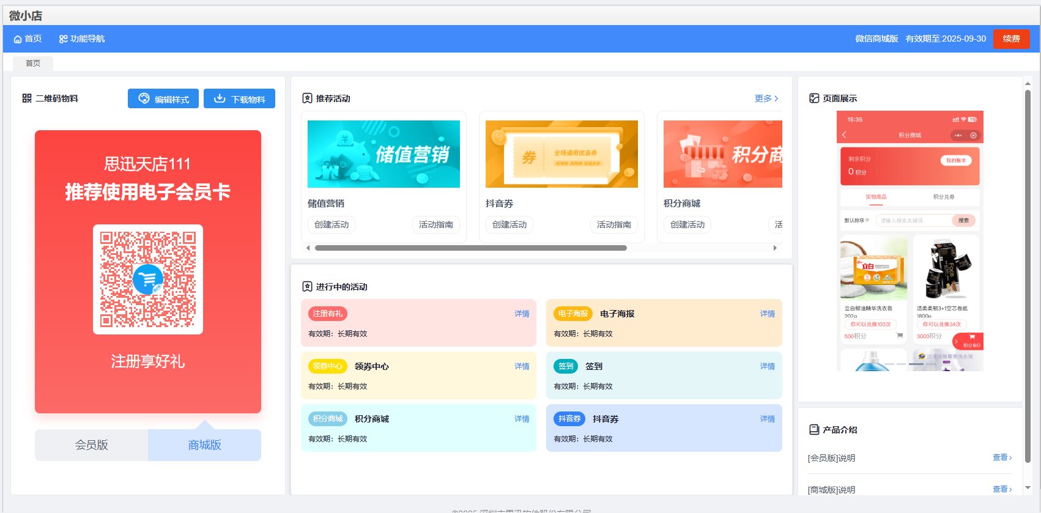Click the 推荐使用电子会员卡 heading

click(x=148, y=192)
